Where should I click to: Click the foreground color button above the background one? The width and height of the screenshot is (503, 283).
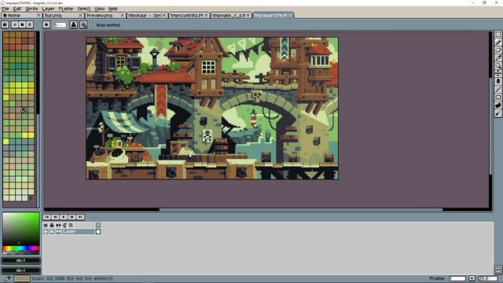coord(21,260)
